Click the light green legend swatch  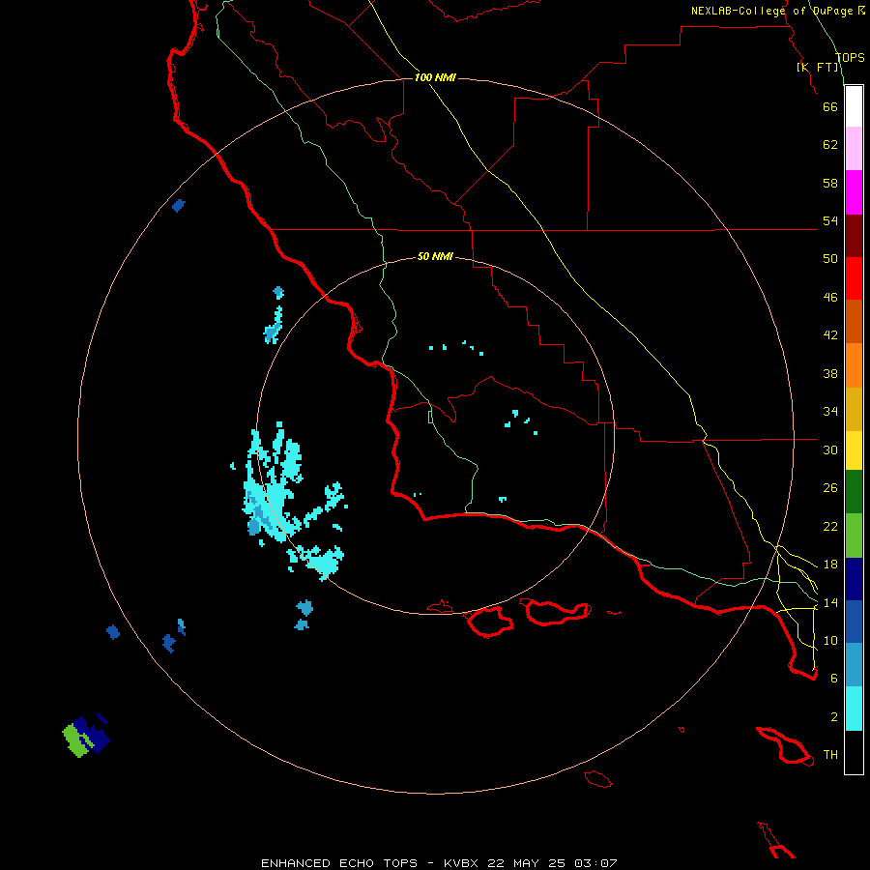pyautogui.click(x=854, y=536)
